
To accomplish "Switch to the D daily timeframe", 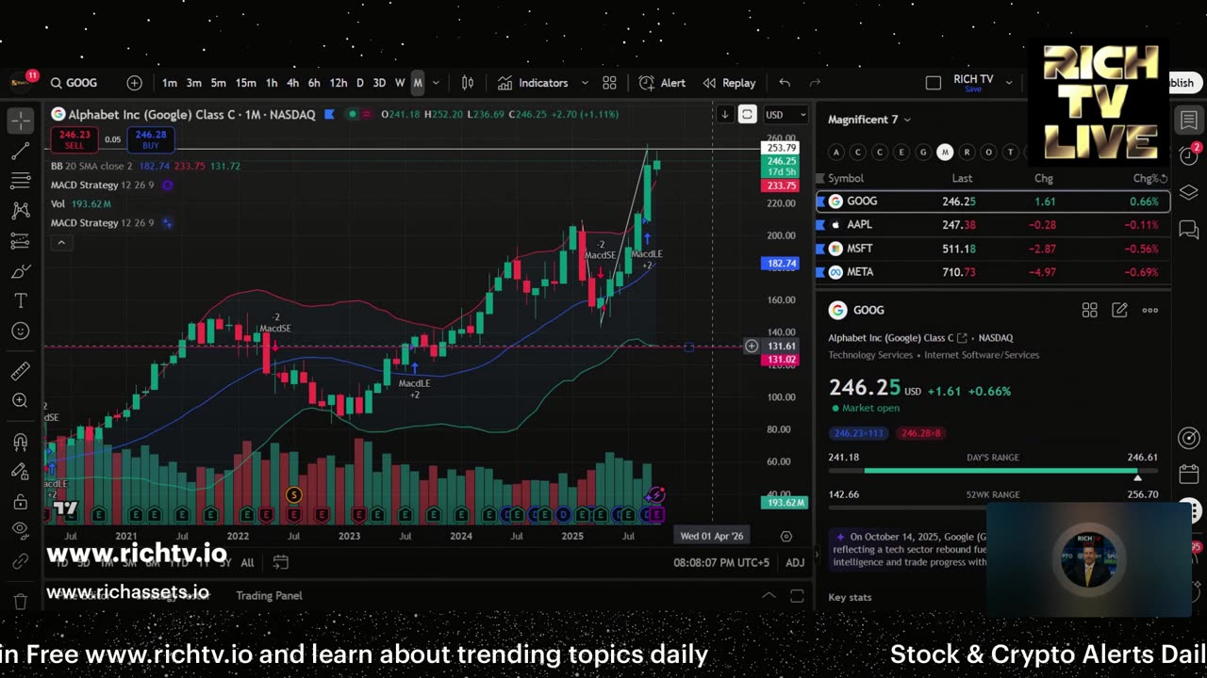I will point(359,83).
